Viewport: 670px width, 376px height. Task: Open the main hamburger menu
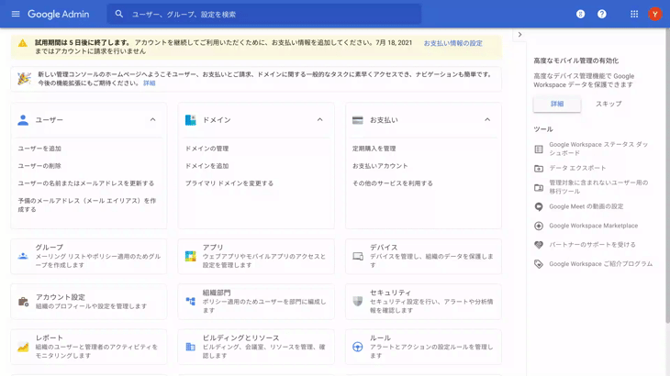(x=15, y=14)
